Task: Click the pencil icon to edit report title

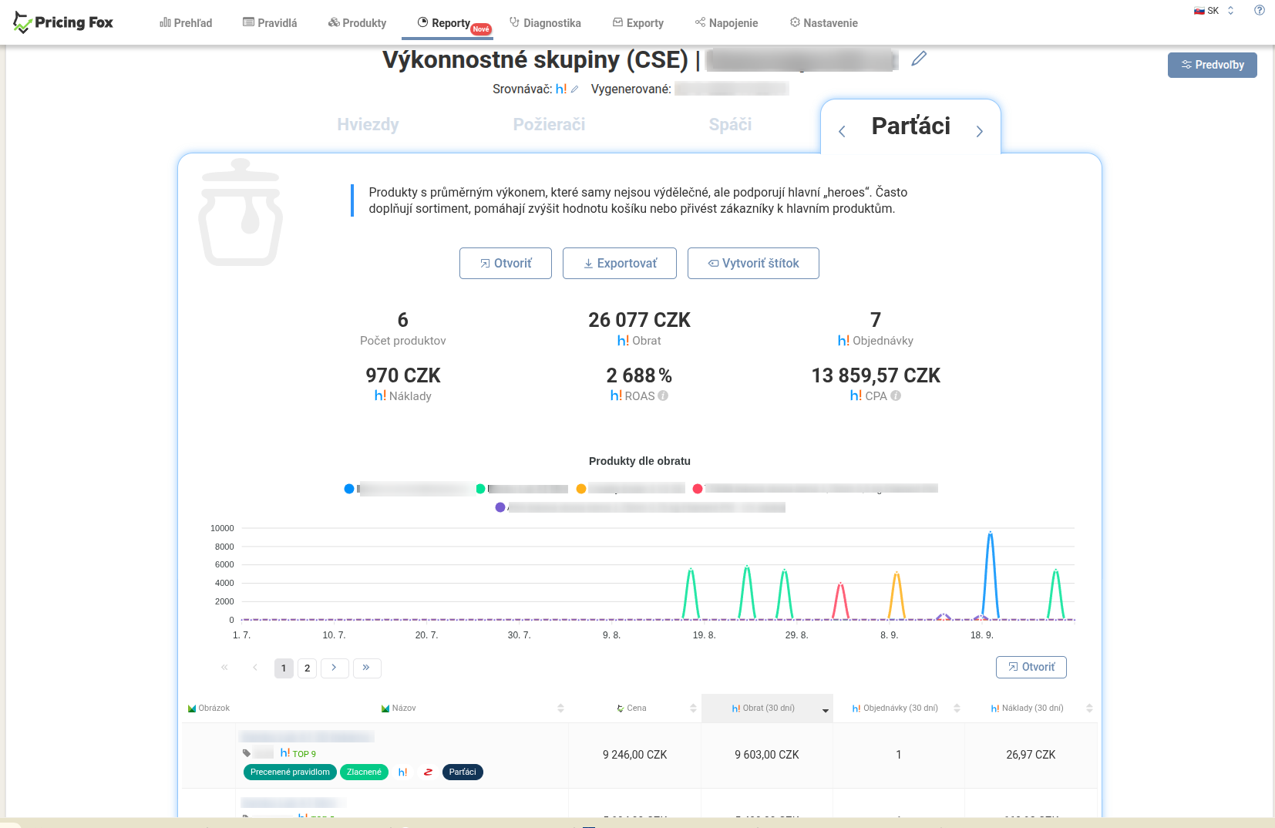Action: pyautogui.click(x=918, y=59)
